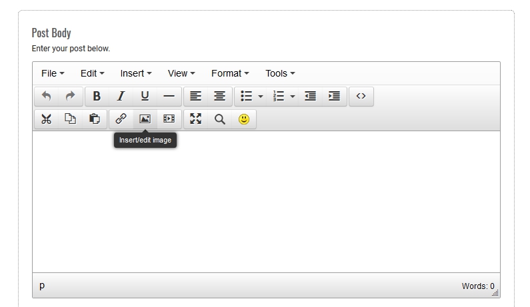The width and height of the screenshot is (530, 307).
Task: Insert a video media item
Action: pos(169,119)
